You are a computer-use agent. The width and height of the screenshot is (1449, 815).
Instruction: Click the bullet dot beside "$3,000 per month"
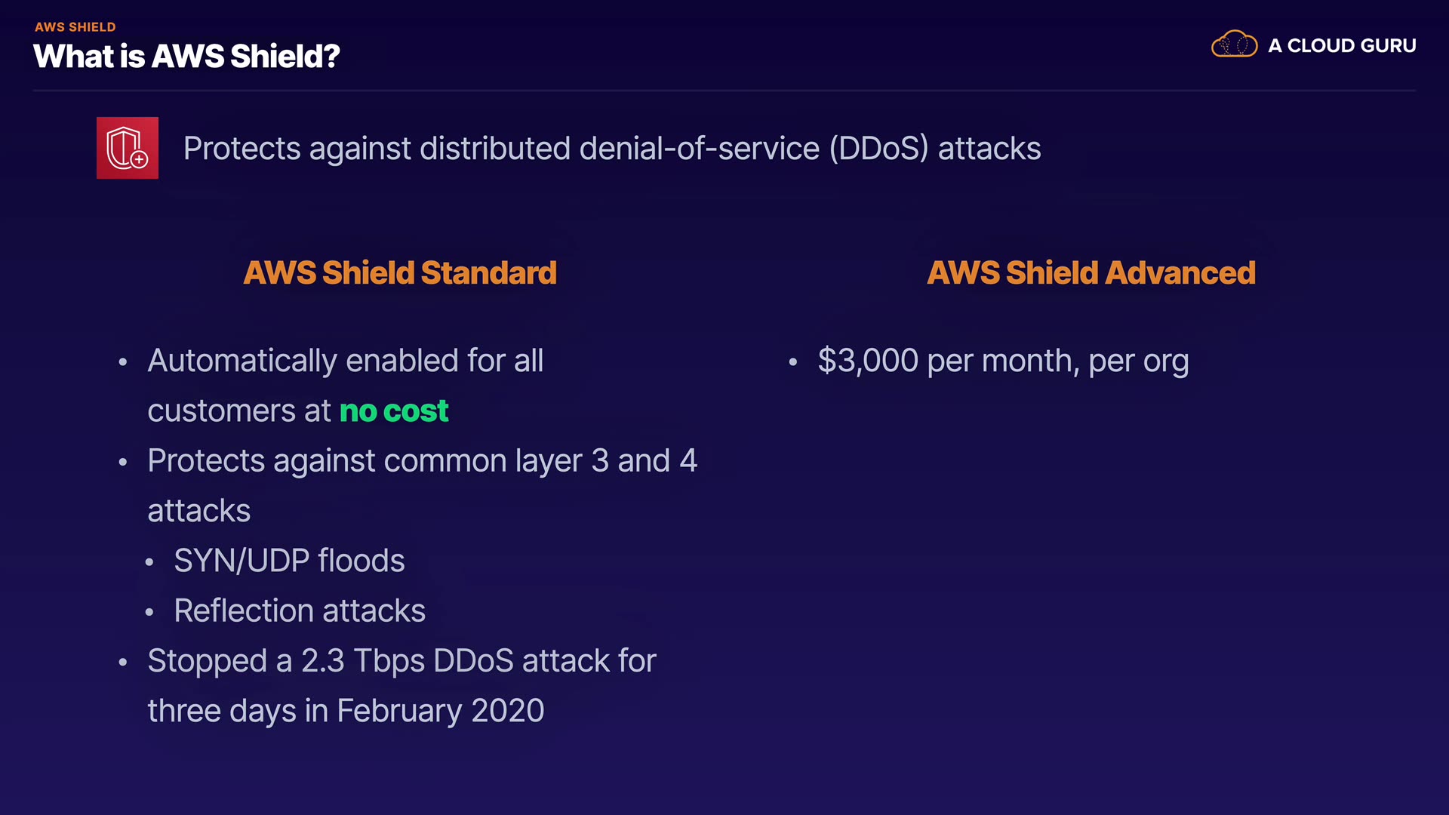tap(792, 362)
